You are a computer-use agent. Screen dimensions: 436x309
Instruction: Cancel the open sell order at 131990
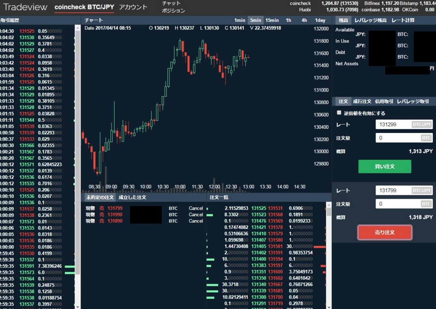pyautogui.click(x=196, y=215)
